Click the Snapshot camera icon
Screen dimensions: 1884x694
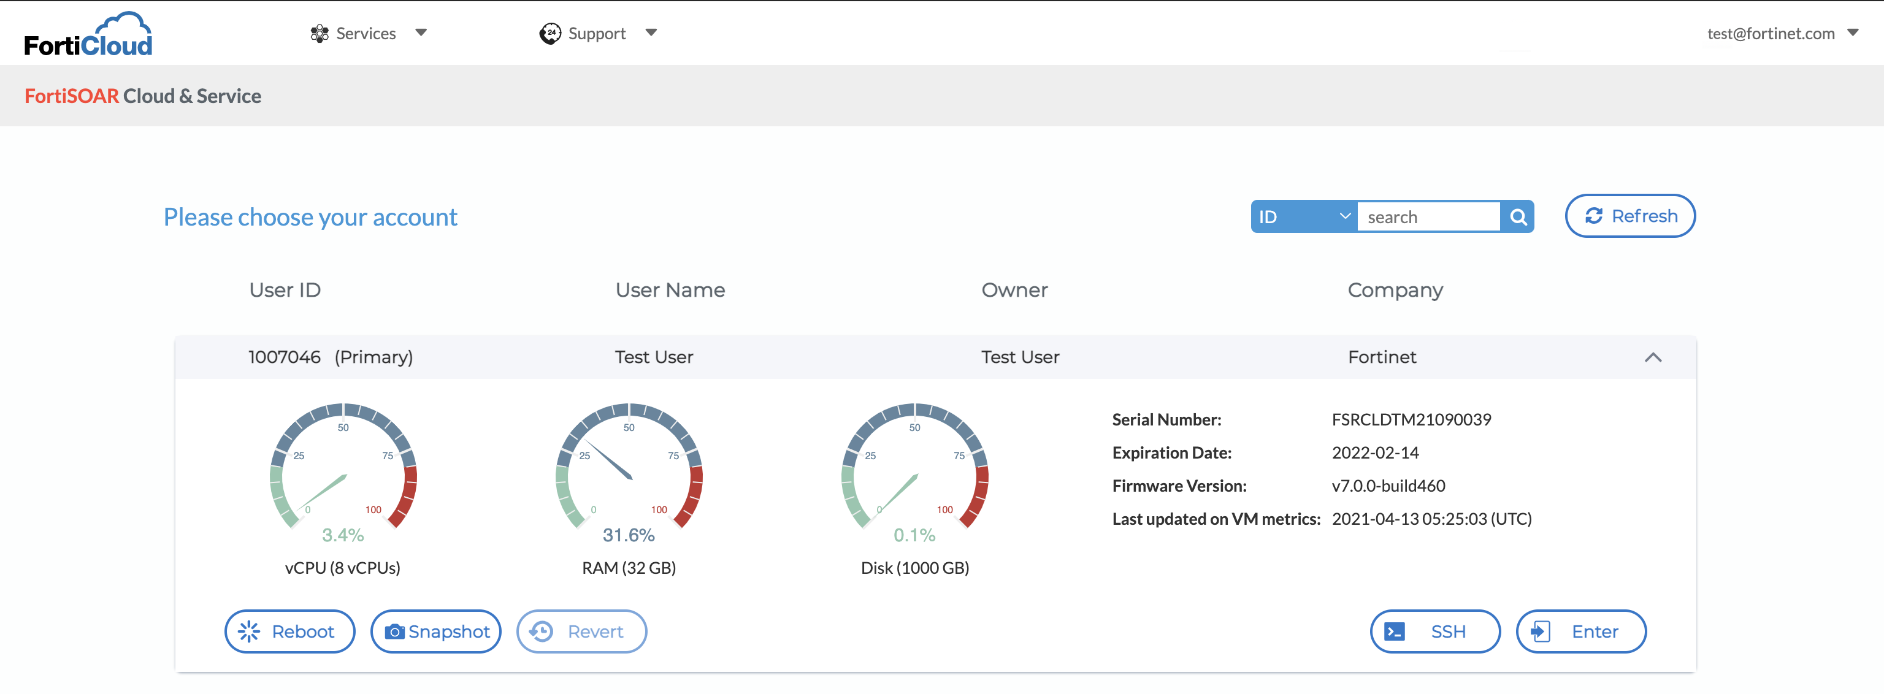395,631
